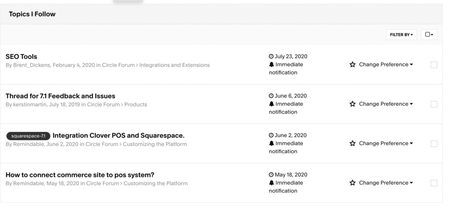Select the Thread for 7.1 Feedback checkbox
452x211 pixels.
click(434, 104)
